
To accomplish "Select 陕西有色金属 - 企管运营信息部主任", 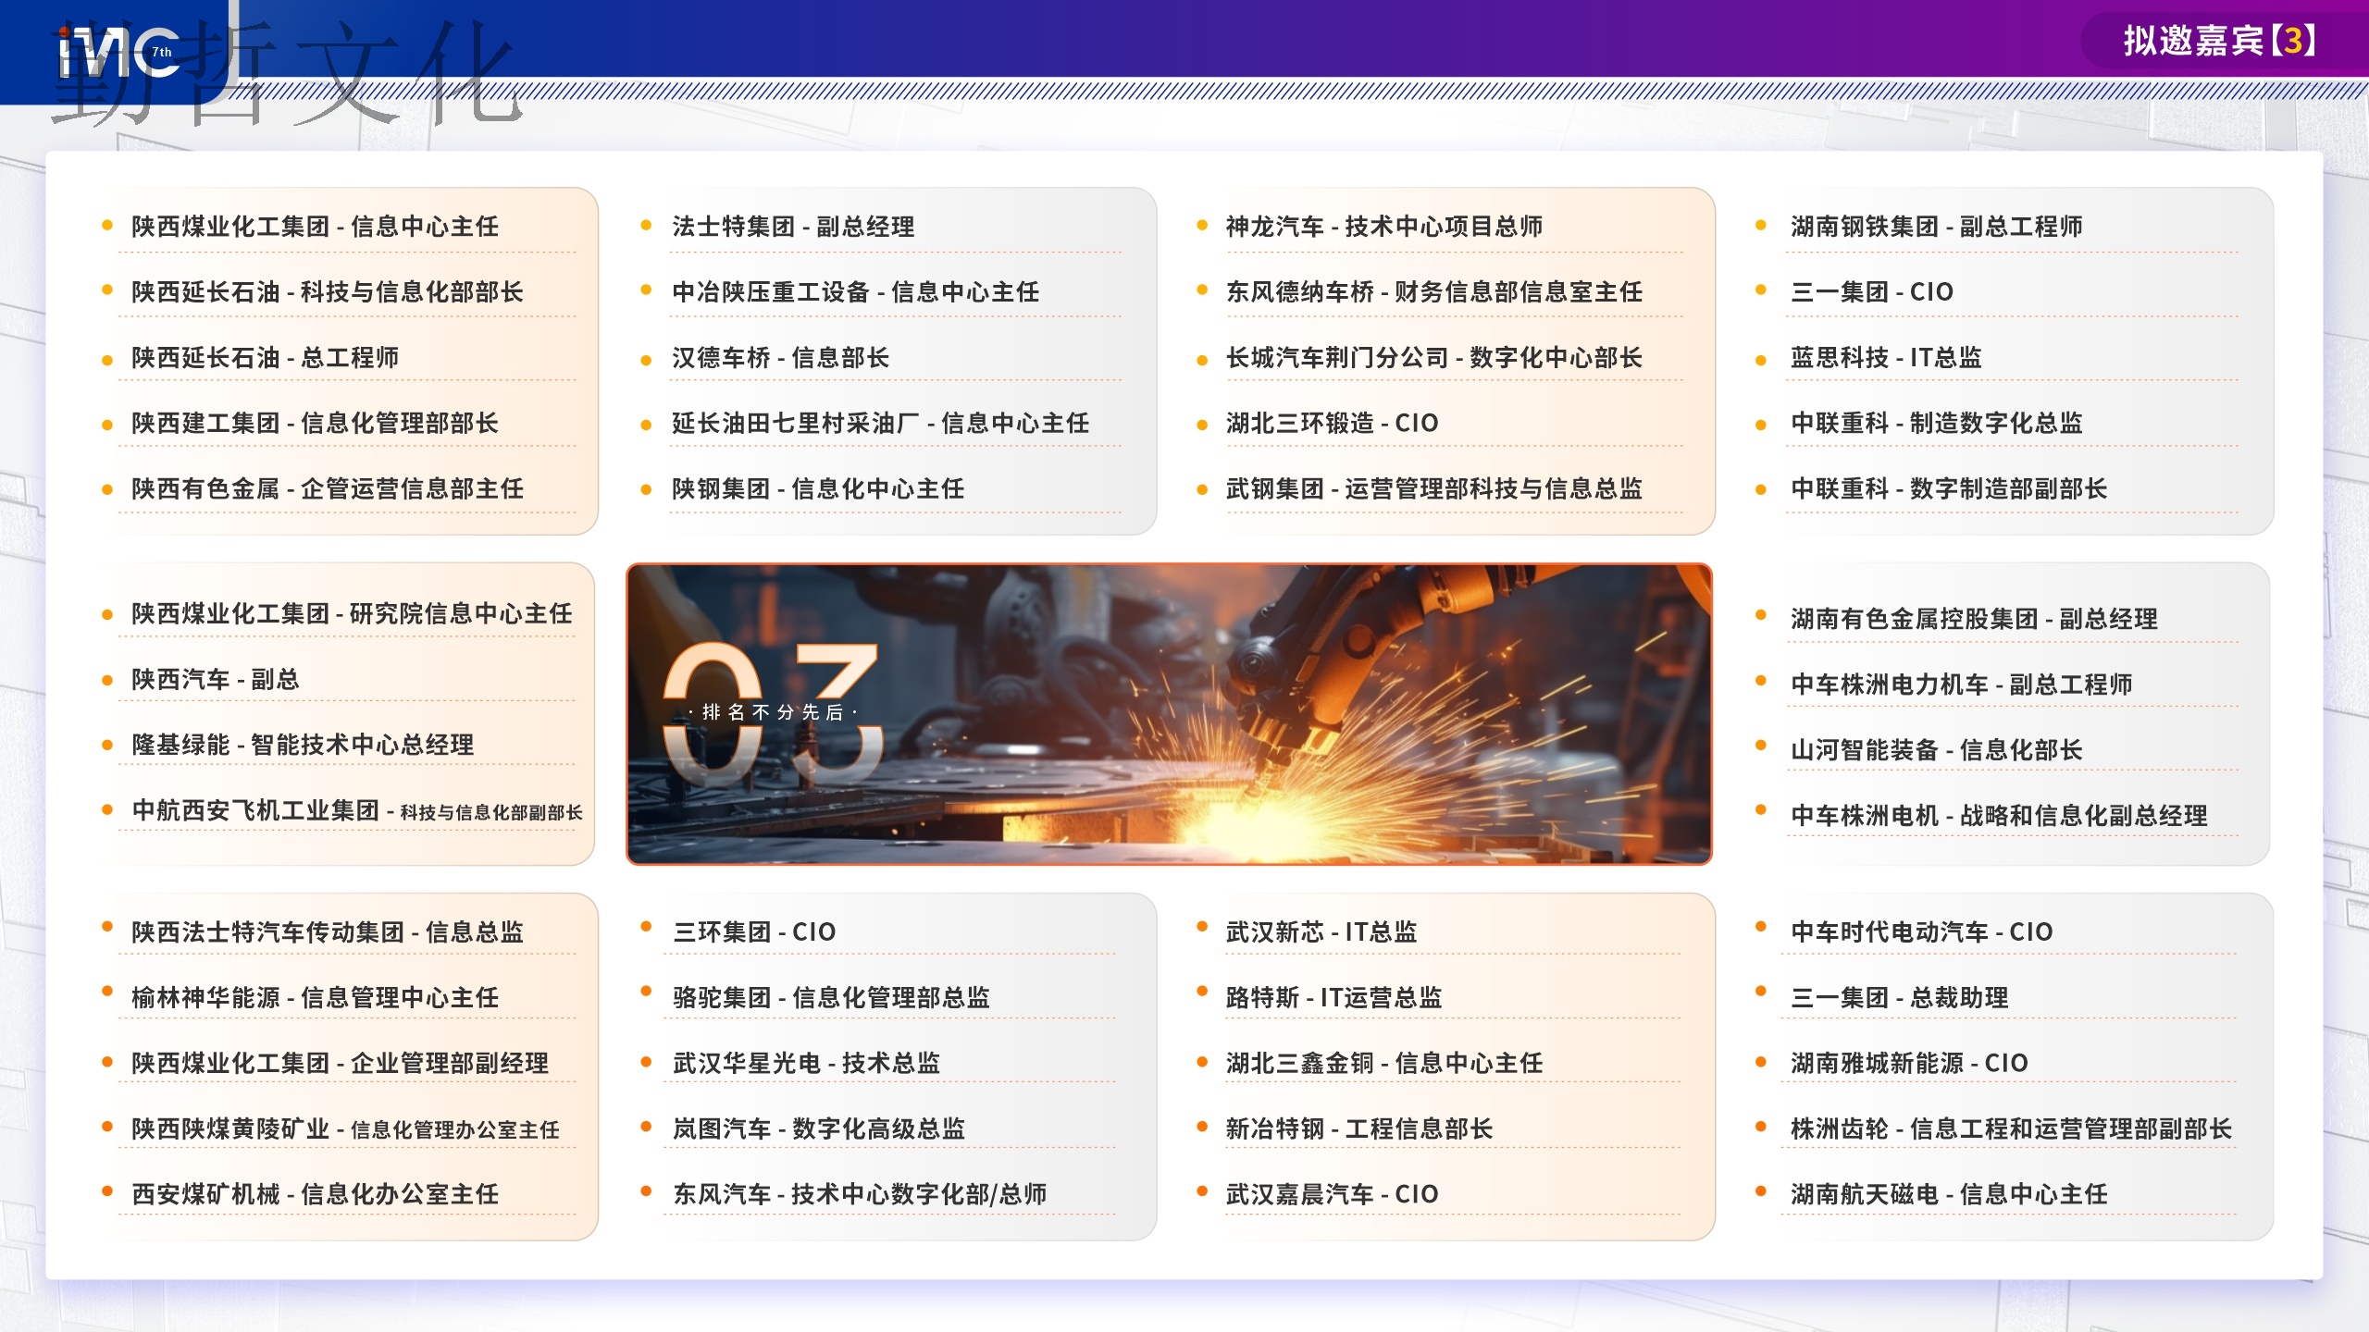I will tap(328, 489).
